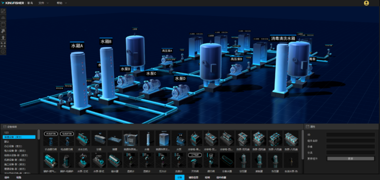Switch to the 绘制 bottom tab
The width and height of the screenshot is (380, 180).
click(207, 178)
